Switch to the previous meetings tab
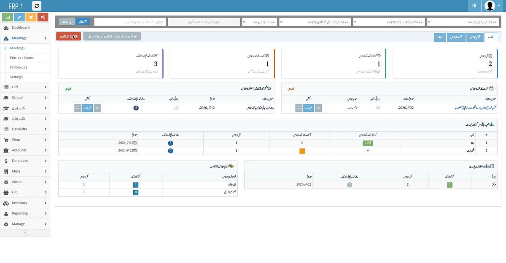This screenshot has width=506, height=263. (x=440, y=37)
